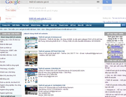Select Liên hệ in navigation bar
The width and height of the screenshot is (126, 97).
coord(88,25)
